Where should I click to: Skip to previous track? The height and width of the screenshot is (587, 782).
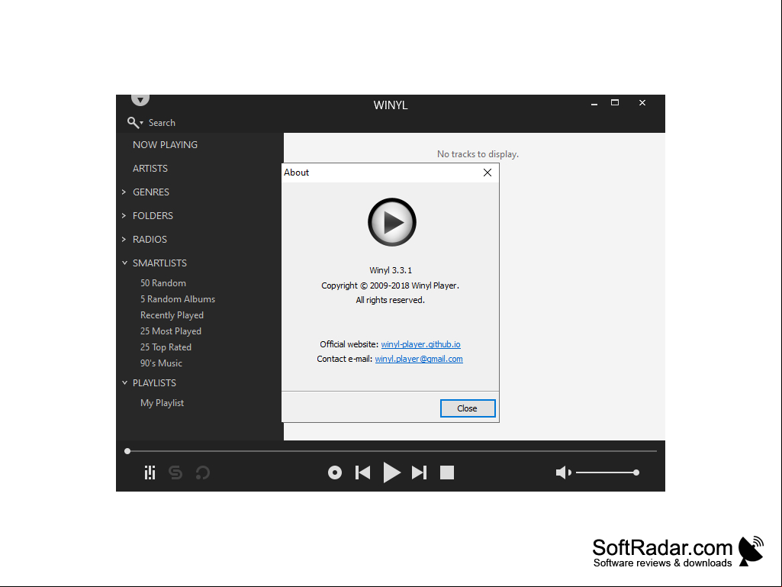[x=362, y=473]
